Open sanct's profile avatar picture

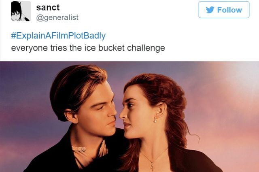click(21, 11)
